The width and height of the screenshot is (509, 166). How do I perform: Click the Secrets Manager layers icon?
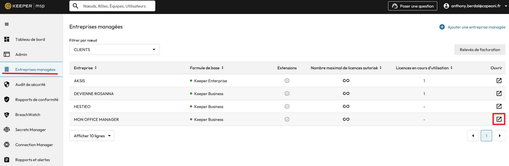(x=7, y=129)
